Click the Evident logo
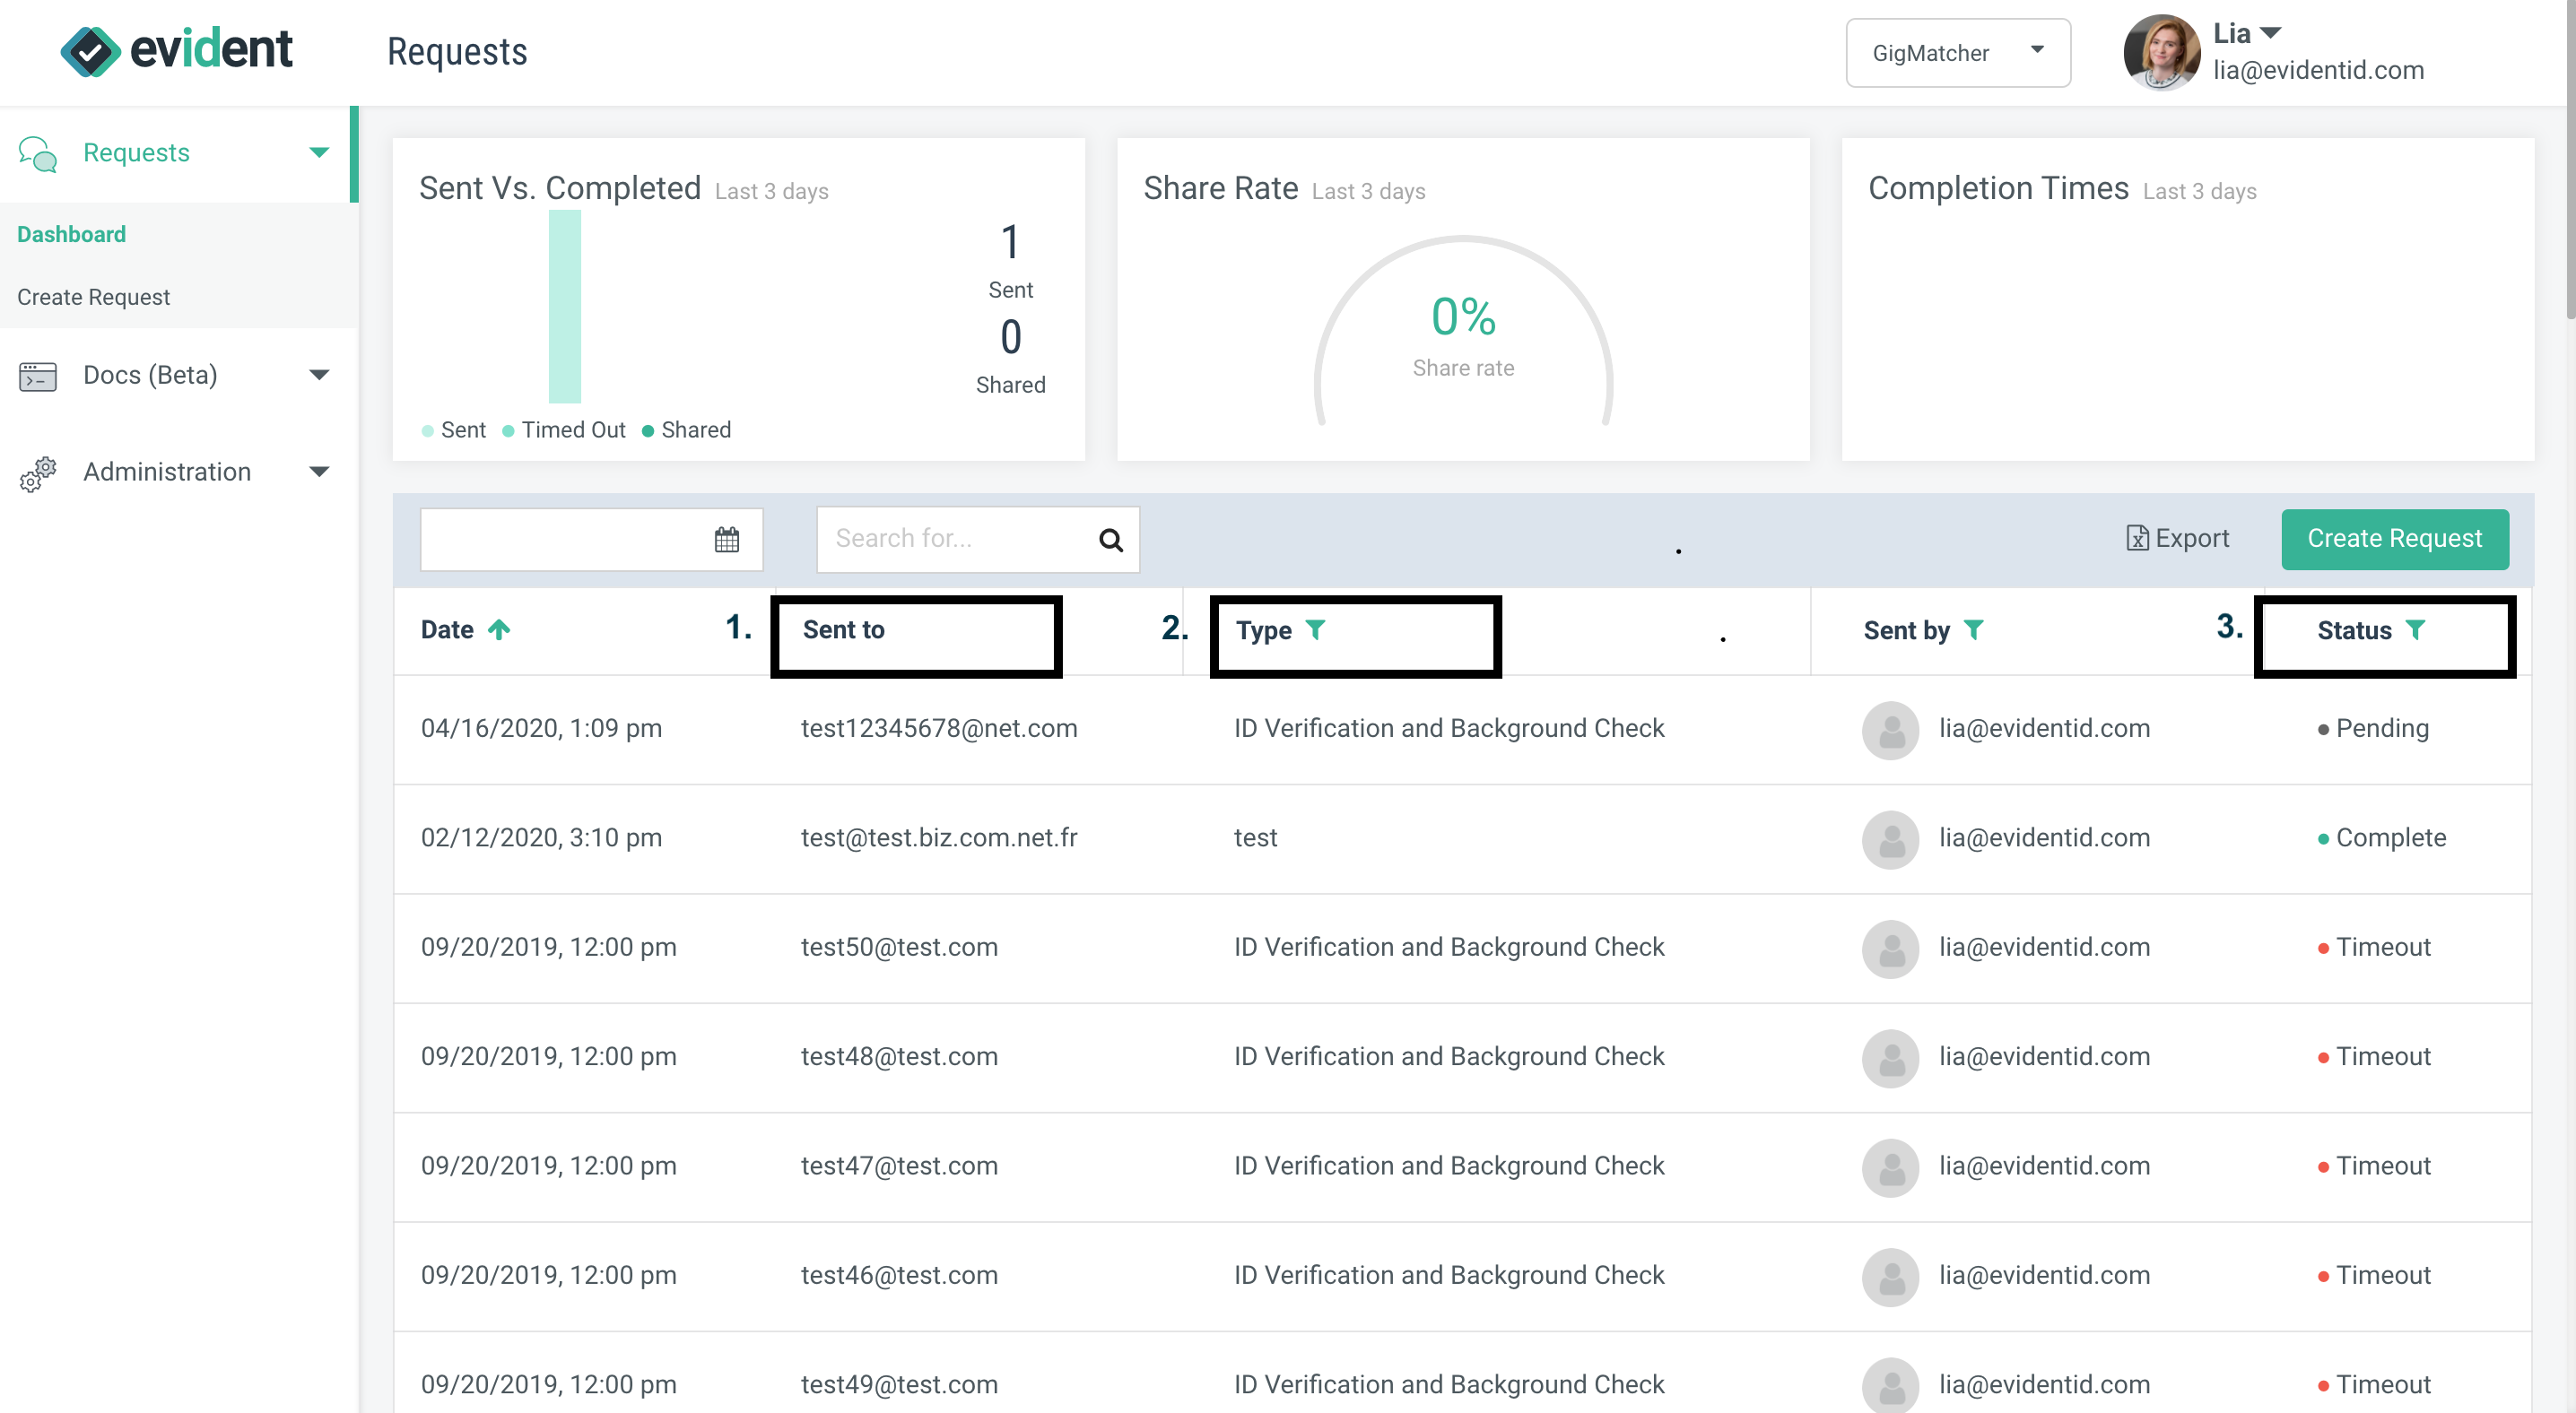Image resolution: width=2576 pixels, height=1413 pixels. tap(176, 50)
